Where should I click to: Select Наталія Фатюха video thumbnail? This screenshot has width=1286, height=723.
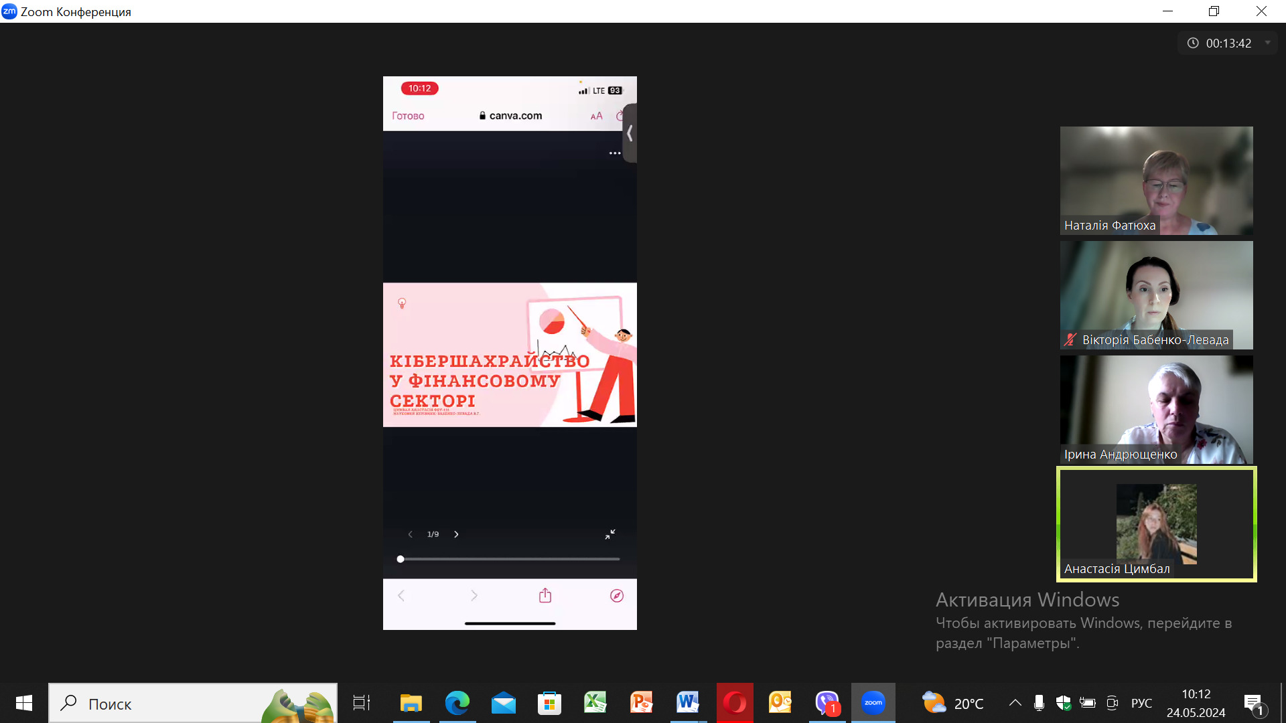(1156, 181)
